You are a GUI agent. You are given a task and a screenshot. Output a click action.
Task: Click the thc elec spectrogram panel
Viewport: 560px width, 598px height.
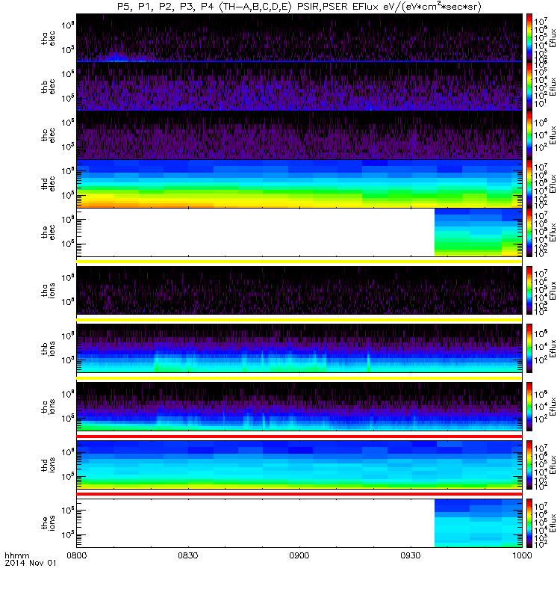click(299, 135)
